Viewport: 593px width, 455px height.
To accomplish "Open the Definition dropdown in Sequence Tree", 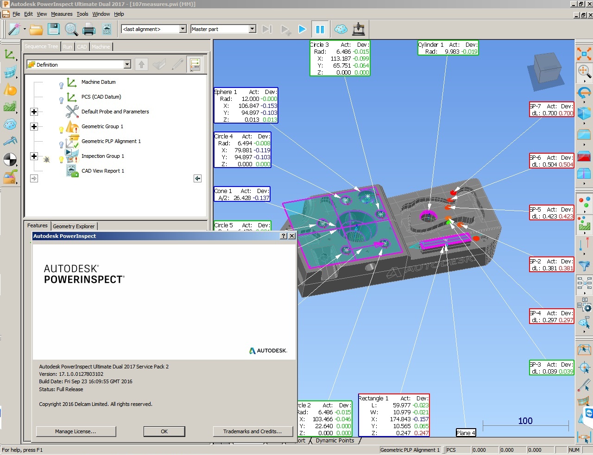I will click(127, 64).
